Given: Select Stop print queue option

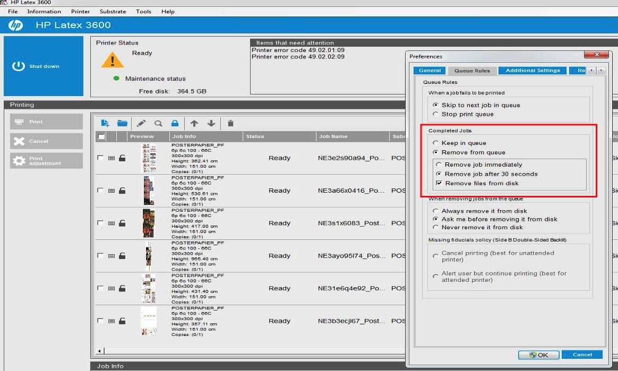Looking at the screenshot, I should [x=435, y=114].
